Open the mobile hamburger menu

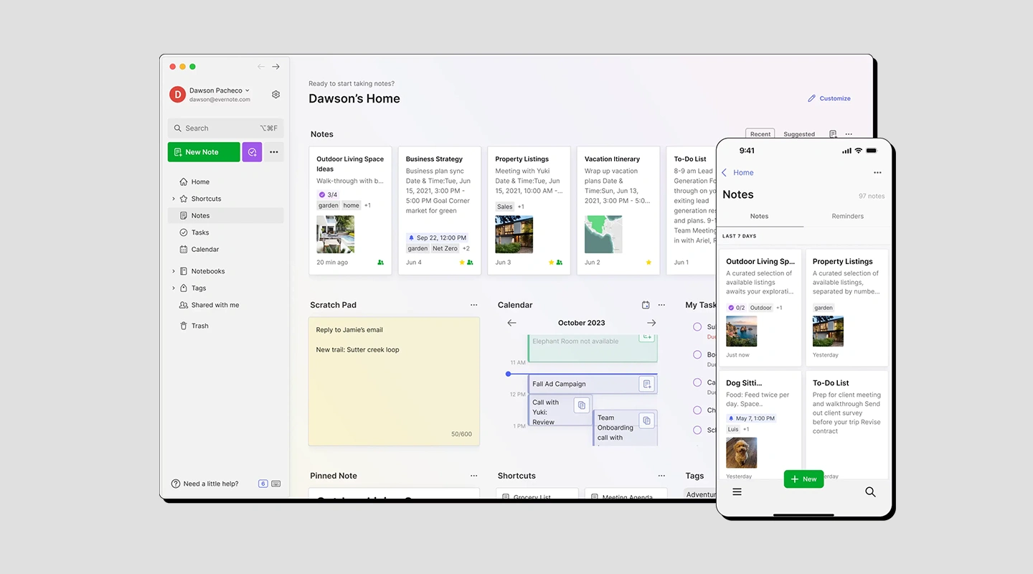tap(737, 492)
